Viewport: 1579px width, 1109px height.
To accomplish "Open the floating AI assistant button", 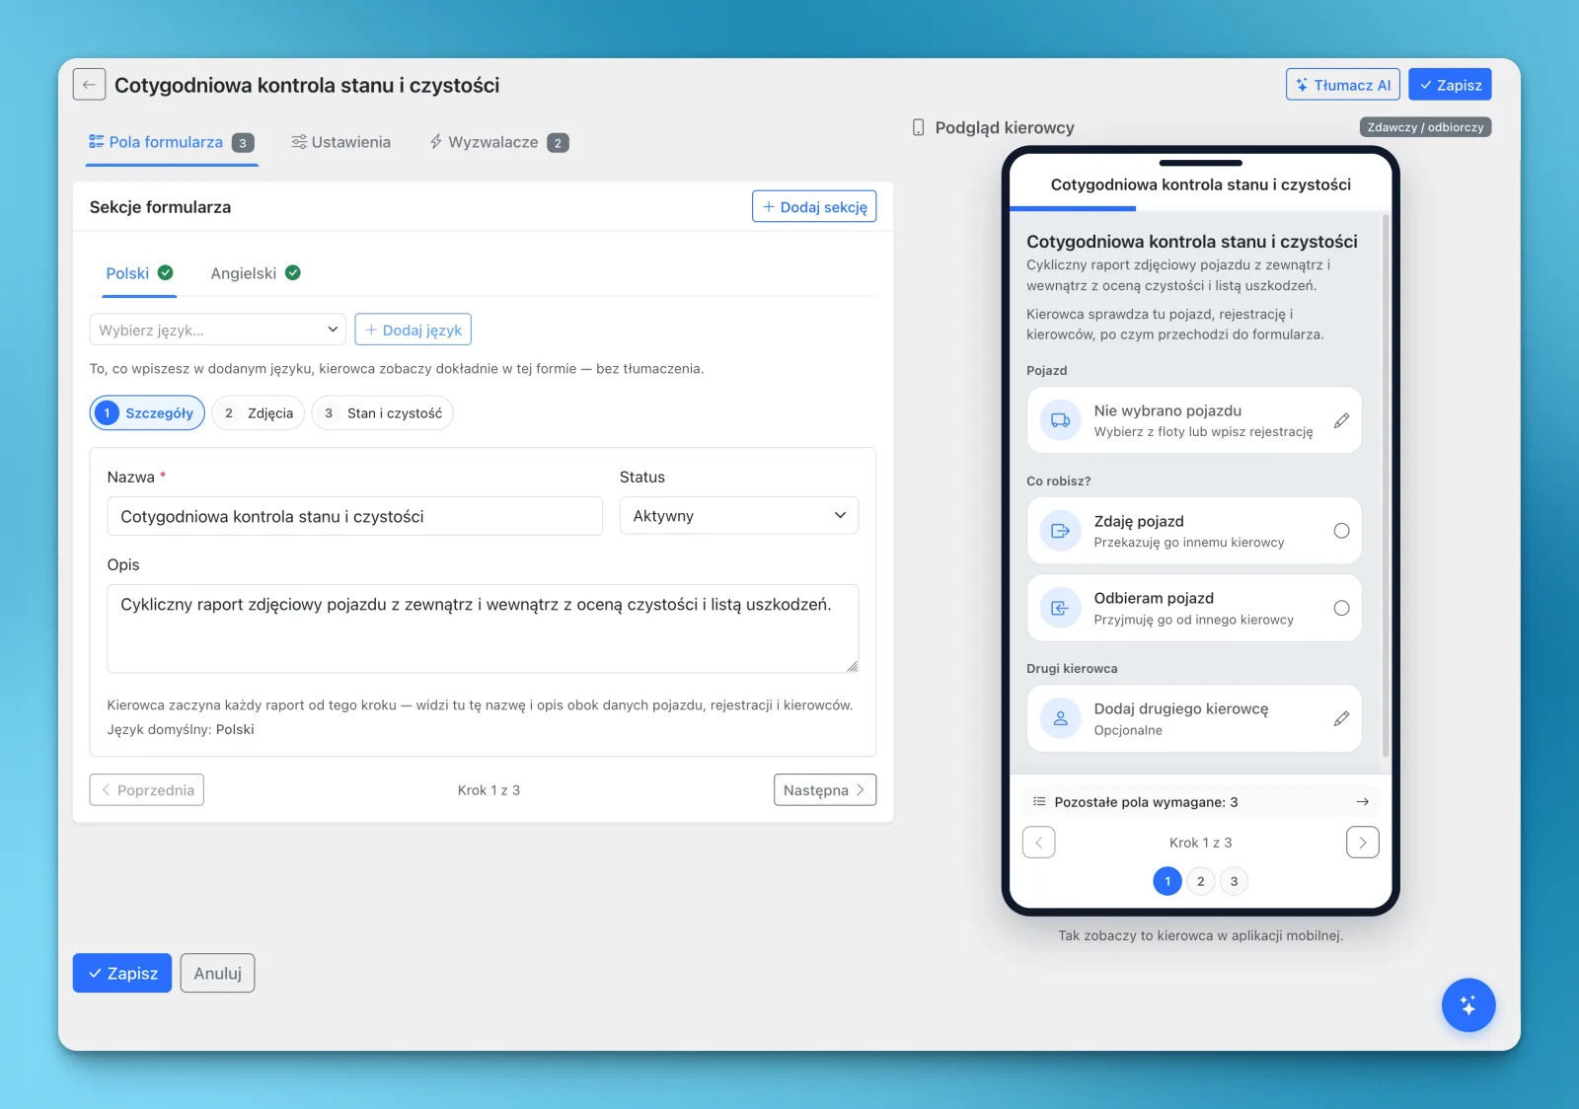I will (x=1467, y=1004).
